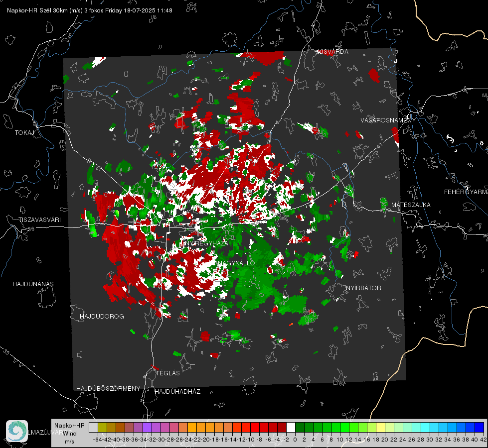Click the HAJDÚBÖSZÖRMÉNY label
Viewport: 488px width, 448px height.
click(x=108, y=389)
